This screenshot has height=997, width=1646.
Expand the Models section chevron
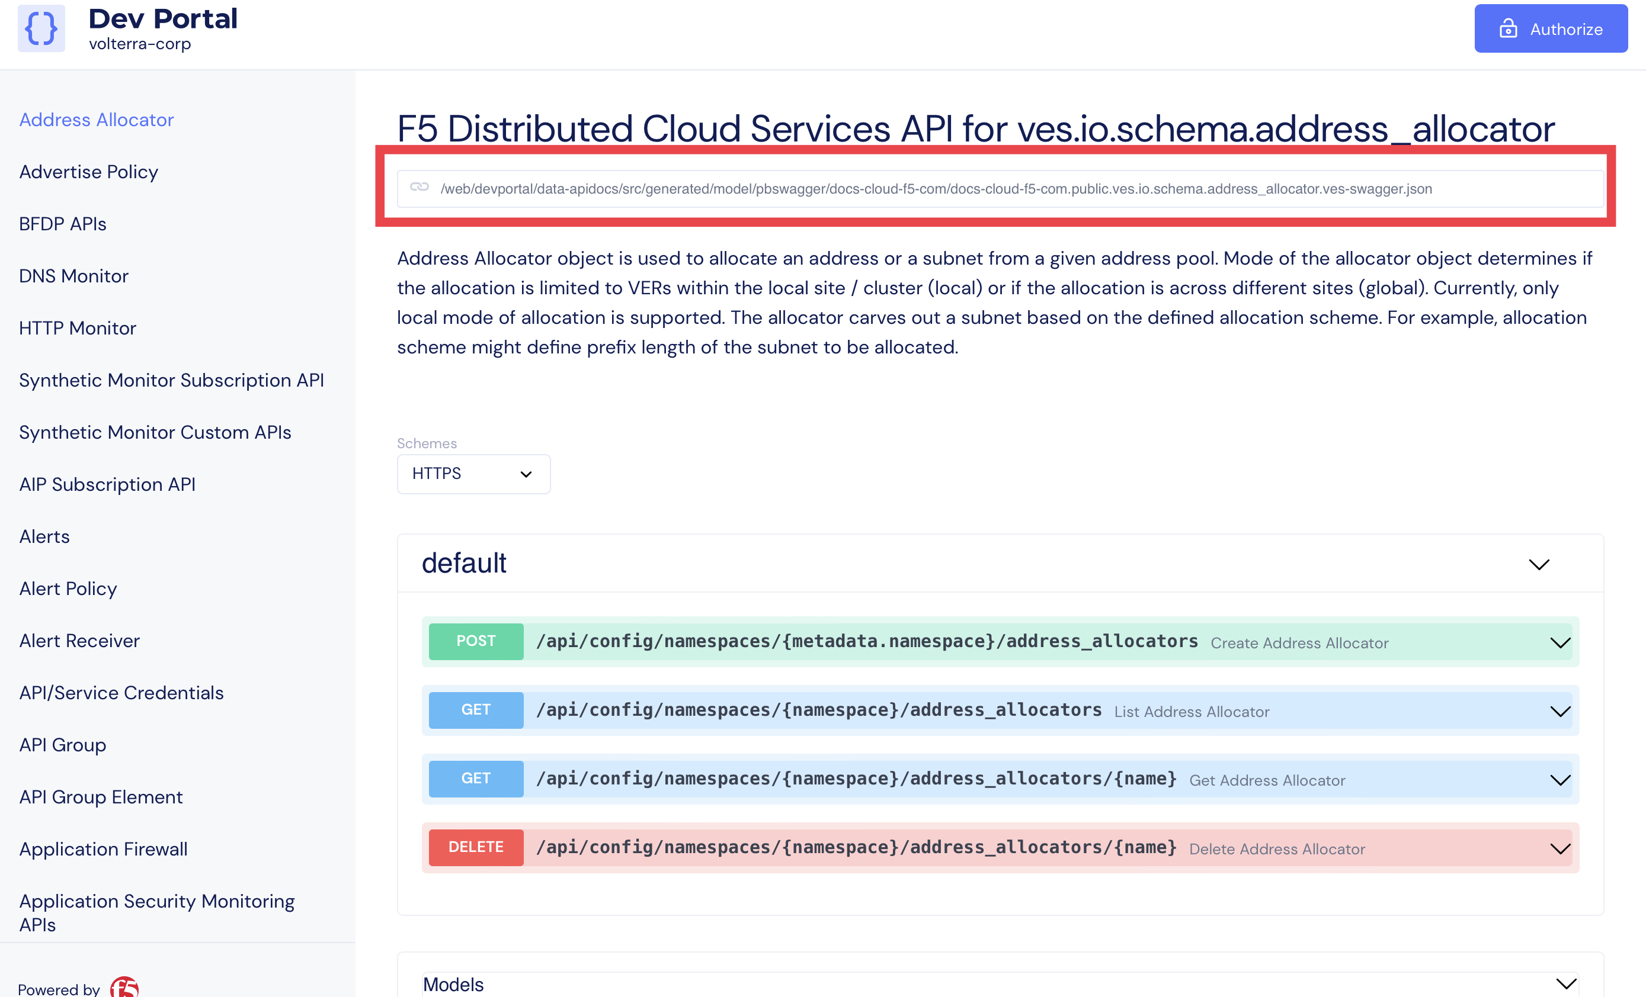click(1566, 983)
